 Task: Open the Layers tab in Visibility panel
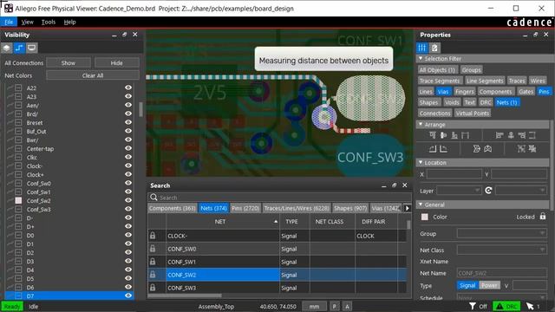[6, 48]
